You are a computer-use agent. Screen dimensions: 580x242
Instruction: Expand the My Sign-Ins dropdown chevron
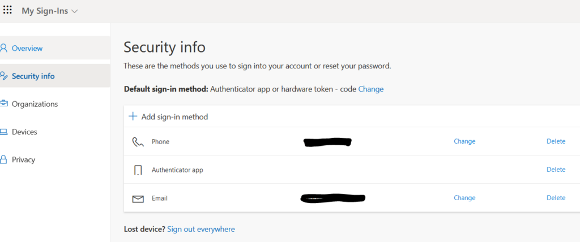click(x=74, y=11)
